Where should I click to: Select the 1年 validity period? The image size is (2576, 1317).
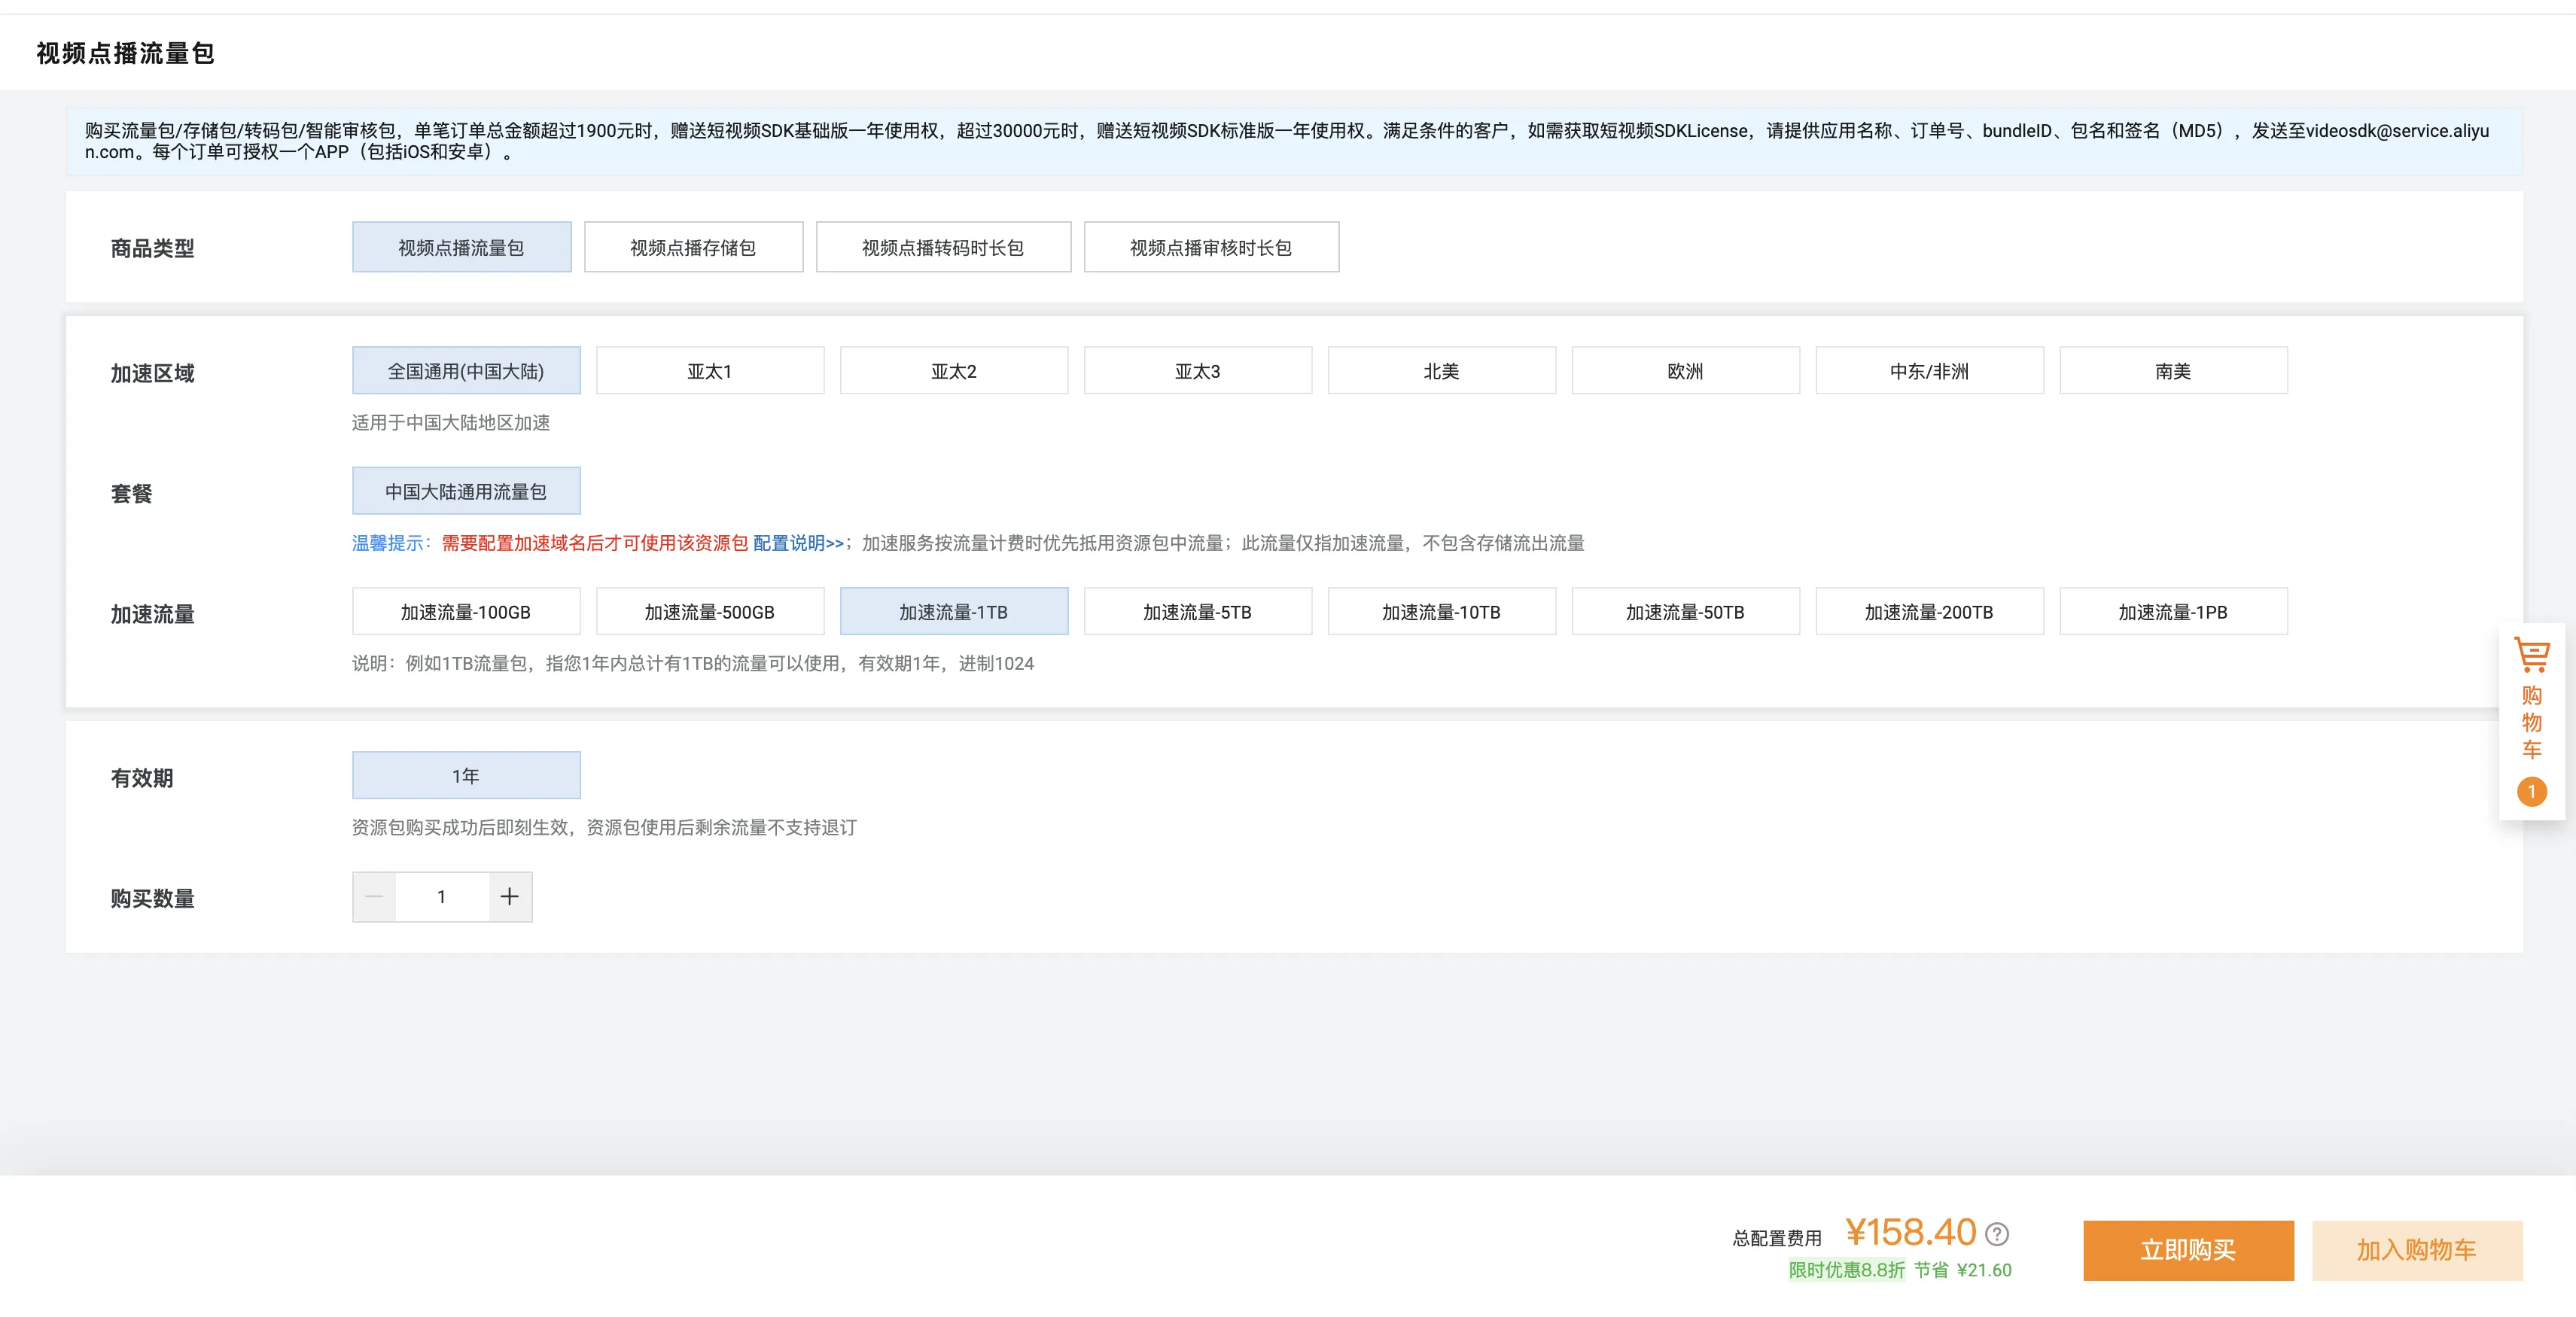tap(466, 775)
